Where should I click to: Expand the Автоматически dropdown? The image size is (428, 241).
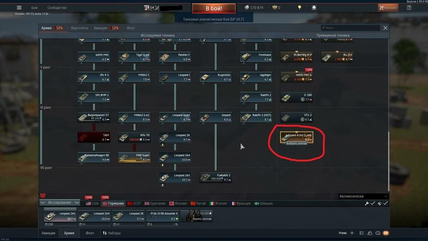coord(363,196)
